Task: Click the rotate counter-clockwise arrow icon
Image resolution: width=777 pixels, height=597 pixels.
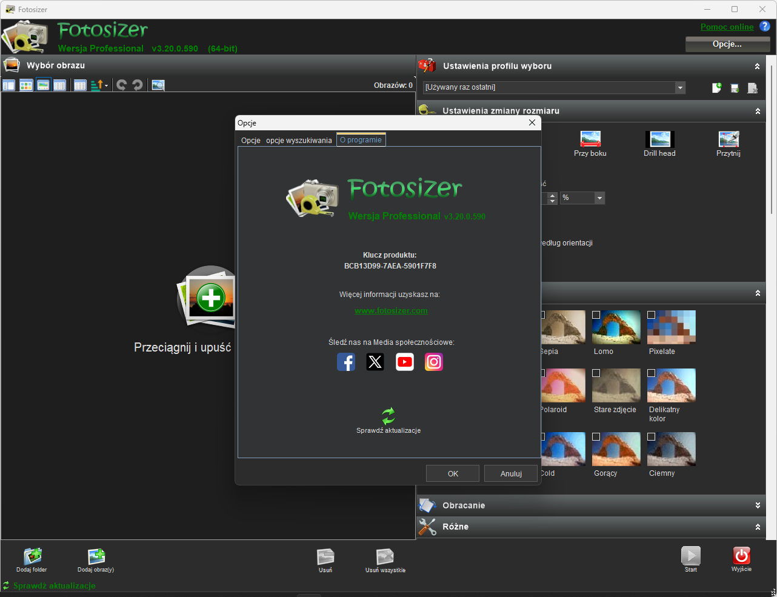Action: pyautogui.click(x=121, y=85)
